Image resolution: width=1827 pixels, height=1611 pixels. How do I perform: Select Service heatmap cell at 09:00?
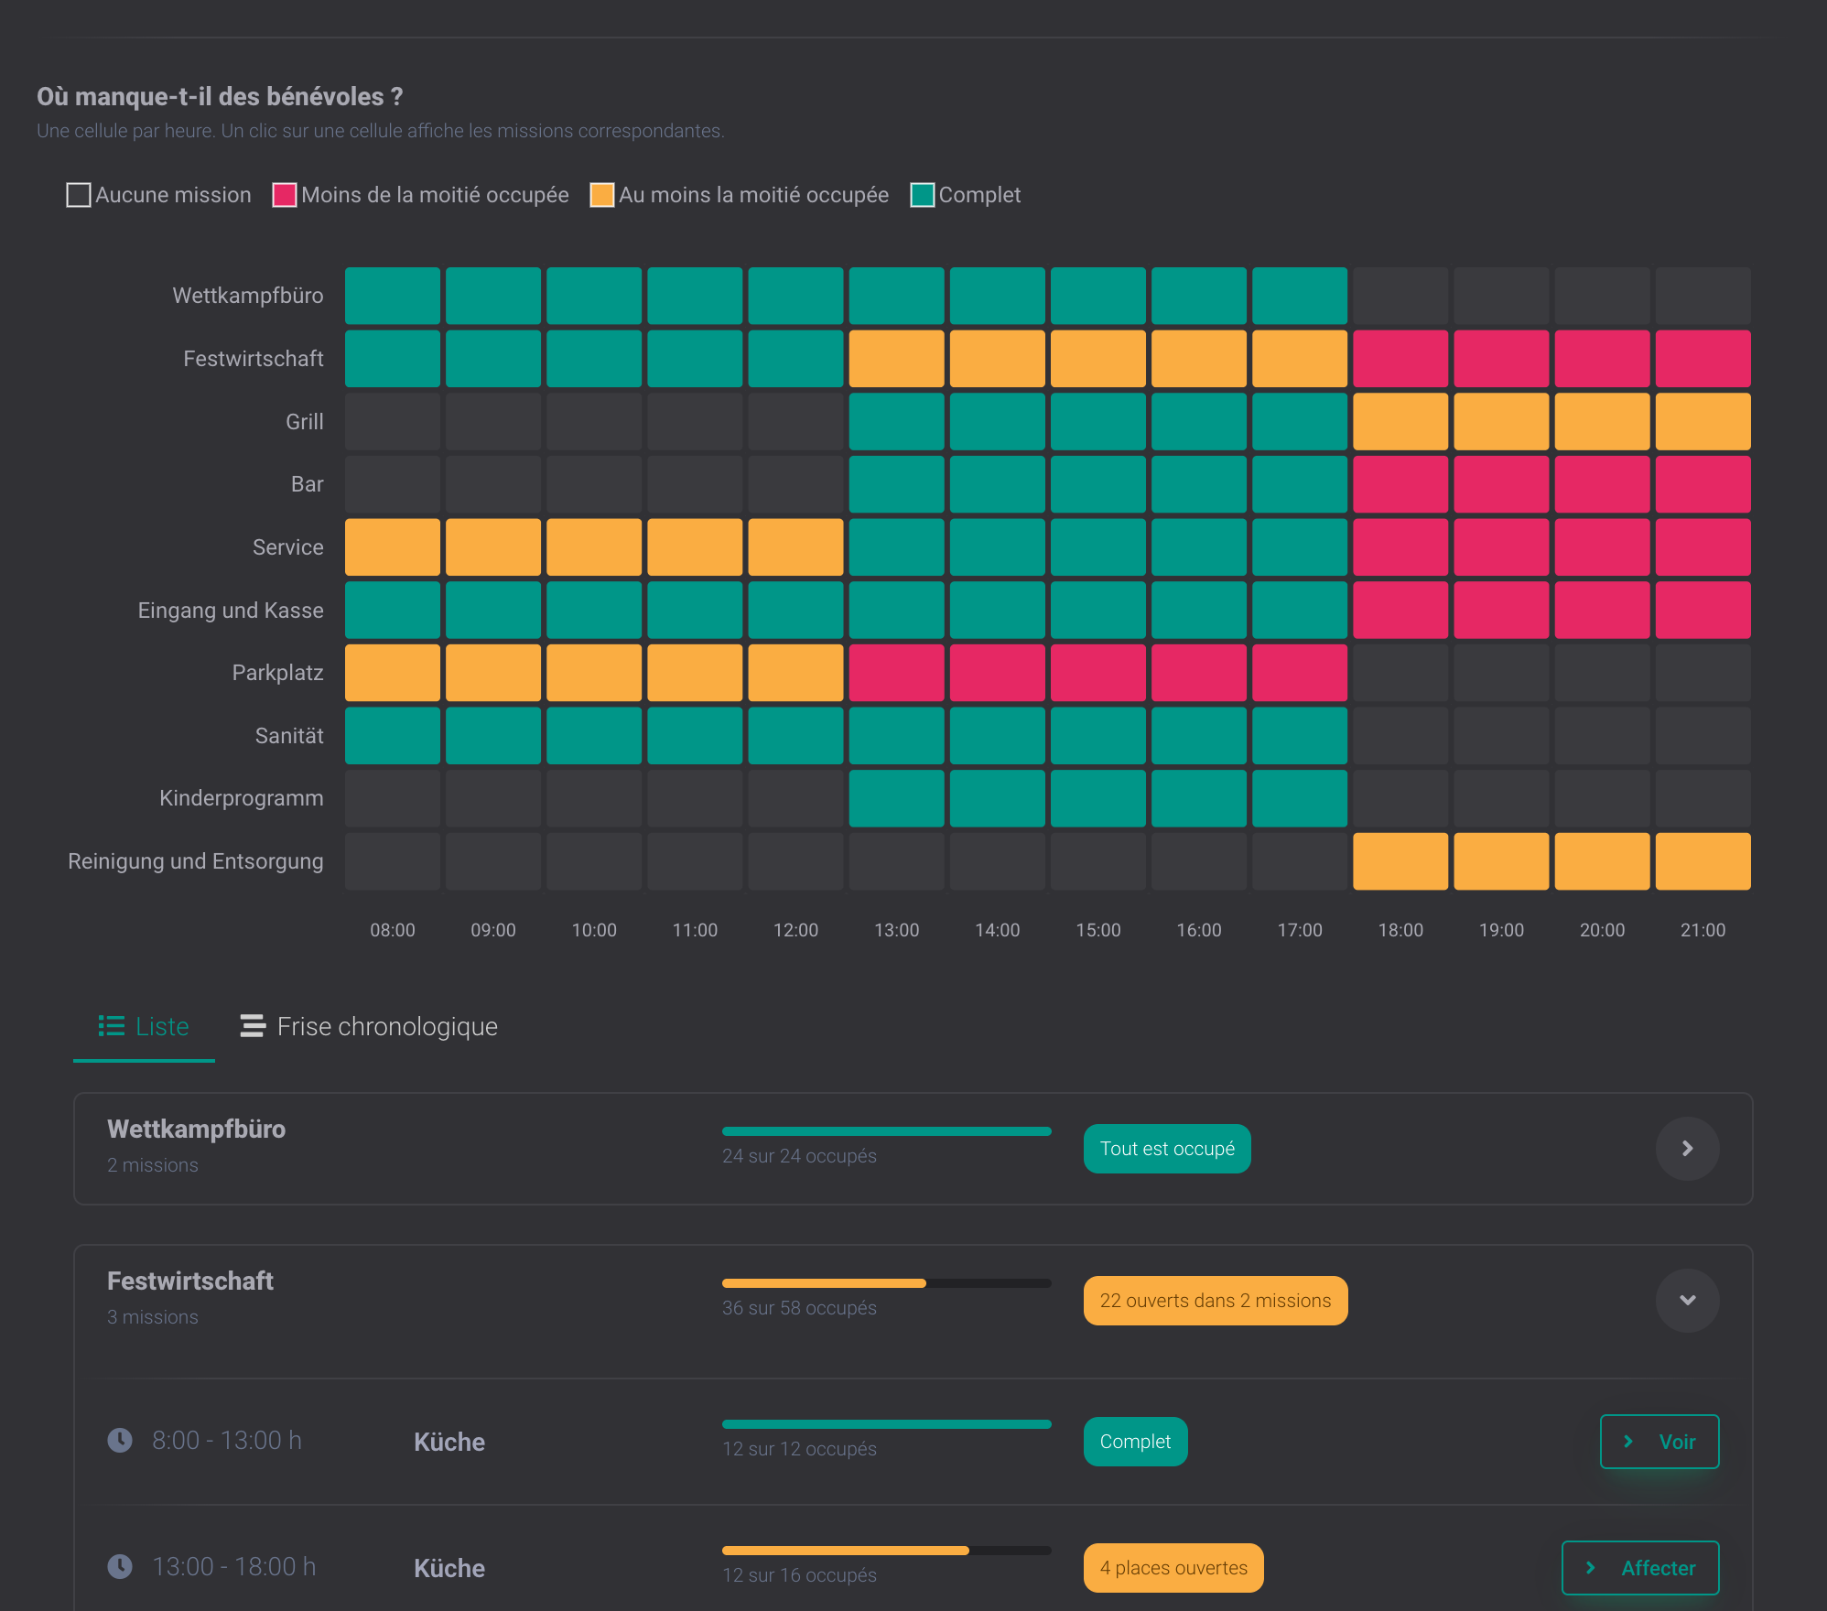pos(493,547)
